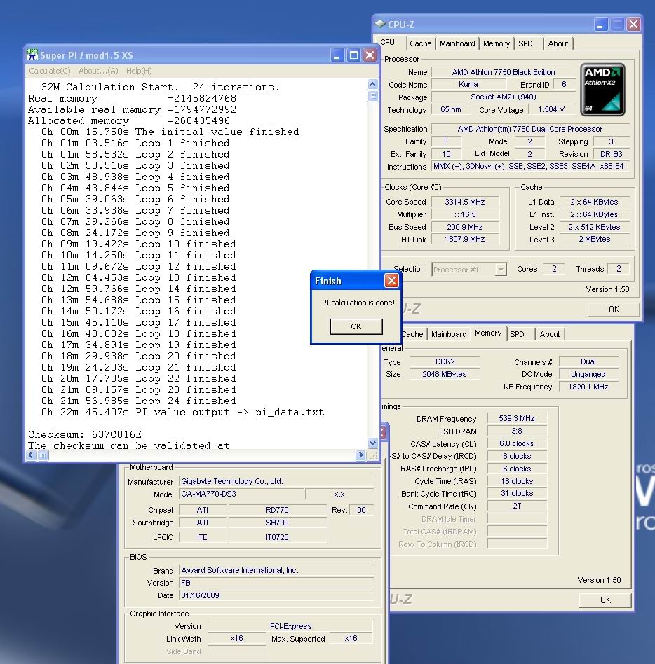Close the Finish dialog with the X
This screenshot has height=664, width=655.
pos(392,280)
